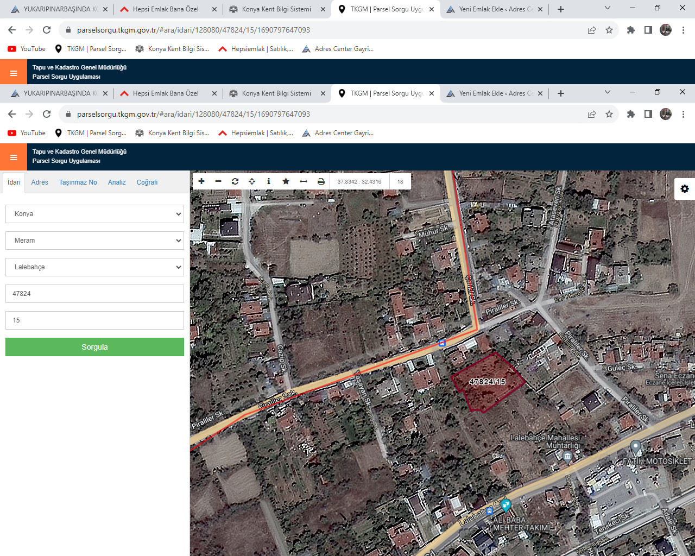The width and height of the screenshot is (695, 556).
Task: Activate the crosshair locate tool
Action: tap(252, 181)
